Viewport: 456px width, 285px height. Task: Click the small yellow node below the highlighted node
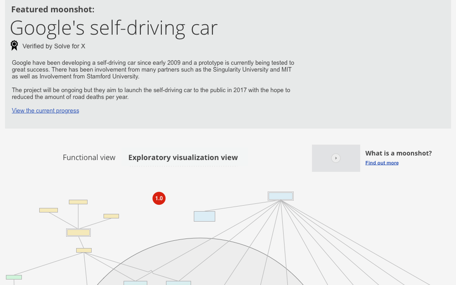point(83,250)
